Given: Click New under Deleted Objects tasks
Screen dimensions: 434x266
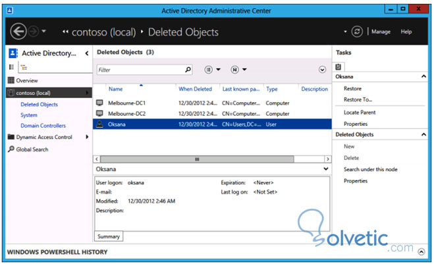Looking at the screenshot, I should pyautogui.click(x=349, y=146).
